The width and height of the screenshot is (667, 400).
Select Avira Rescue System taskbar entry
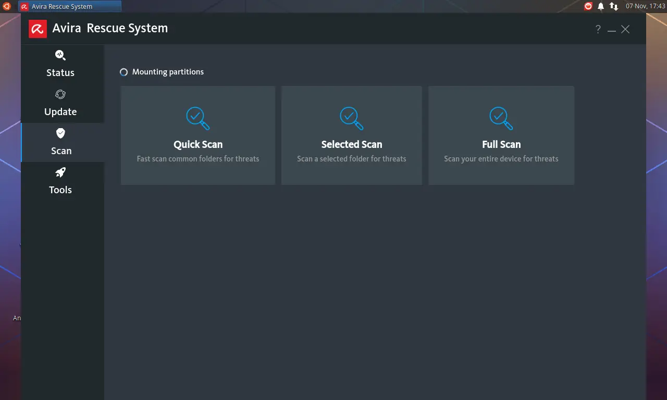pos(70,6)
